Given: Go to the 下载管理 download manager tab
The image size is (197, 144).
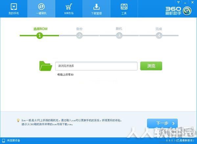Looking at the screenshot, I should coord(96,9).
